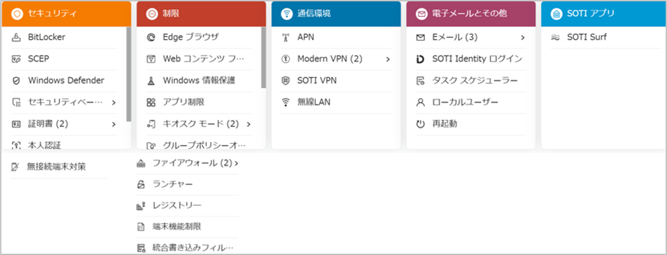Expand the ファイアウォール (2) chevron
This screenshot has width=667, height=255.
236,163
